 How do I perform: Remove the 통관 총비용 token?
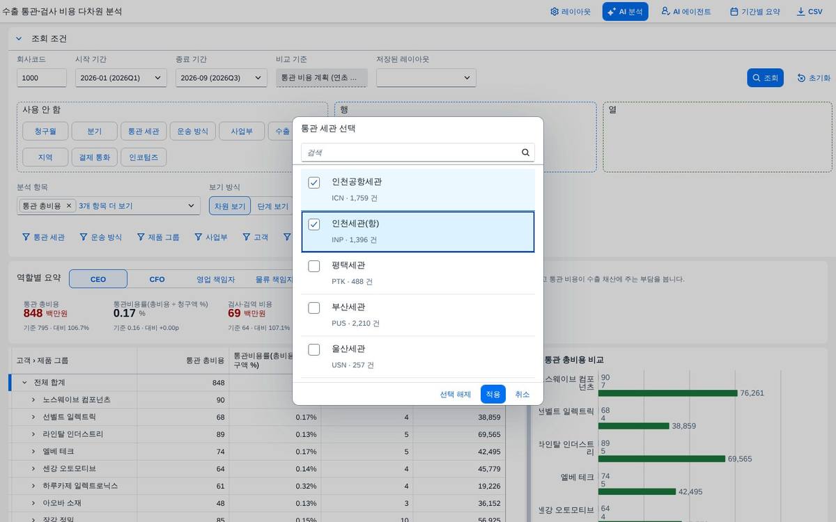[69, 206]
